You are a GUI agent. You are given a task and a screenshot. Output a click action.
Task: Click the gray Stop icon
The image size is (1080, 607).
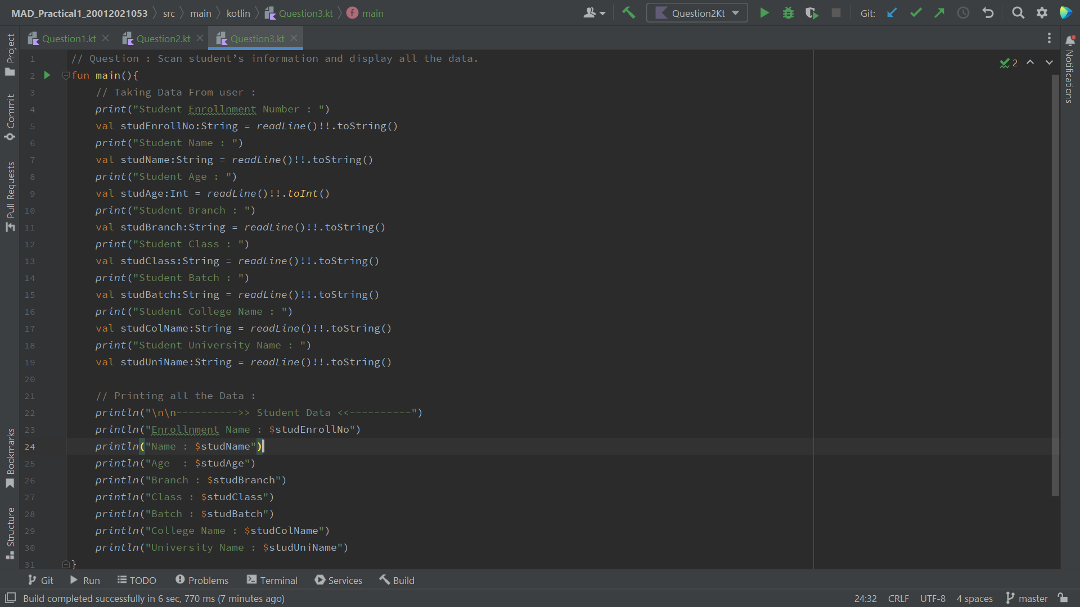(x=836, y=12)
